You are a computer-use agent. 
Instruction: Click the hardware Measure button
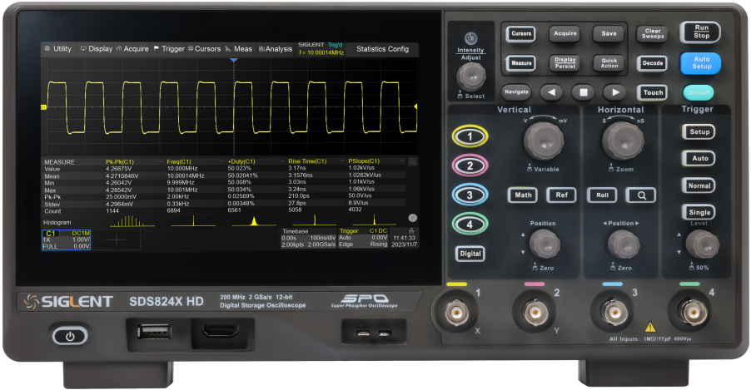coord(520,63)
